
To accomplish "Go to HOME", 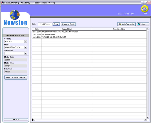I will 16,120.
